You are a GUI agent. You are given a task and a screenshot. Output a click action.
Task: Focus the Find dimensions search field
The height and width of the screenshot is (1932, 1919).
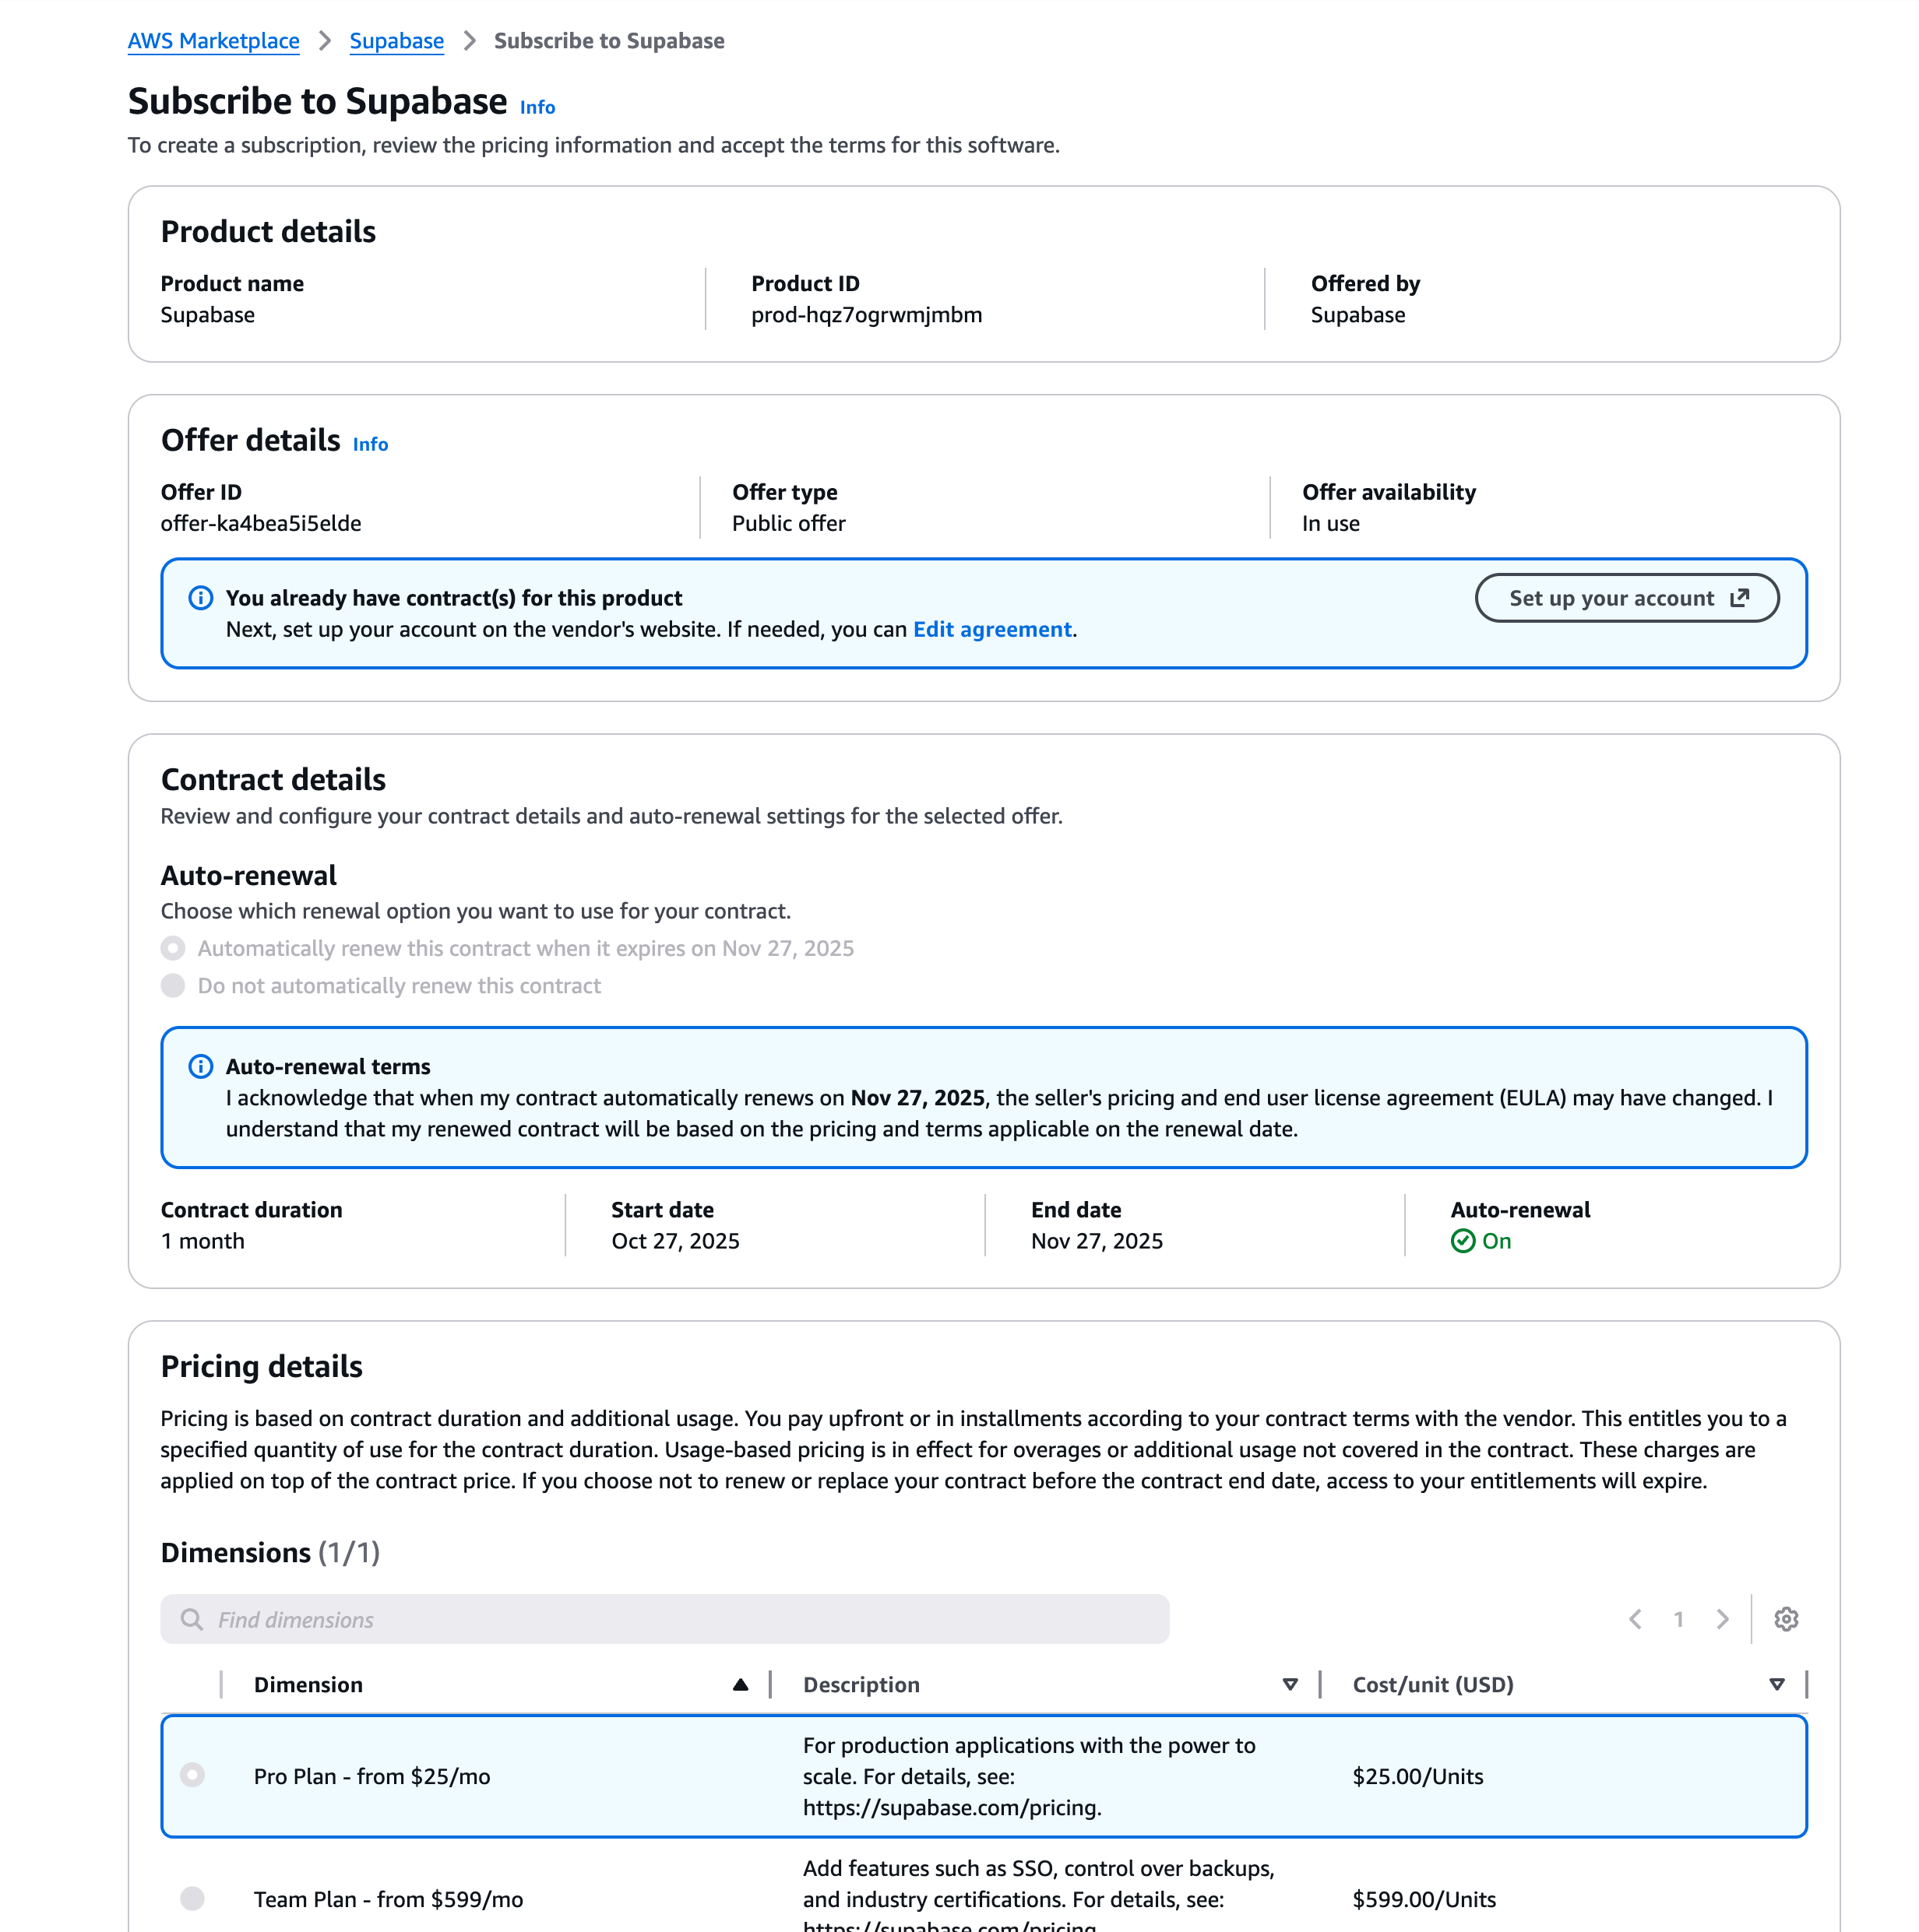(681, 1619)
